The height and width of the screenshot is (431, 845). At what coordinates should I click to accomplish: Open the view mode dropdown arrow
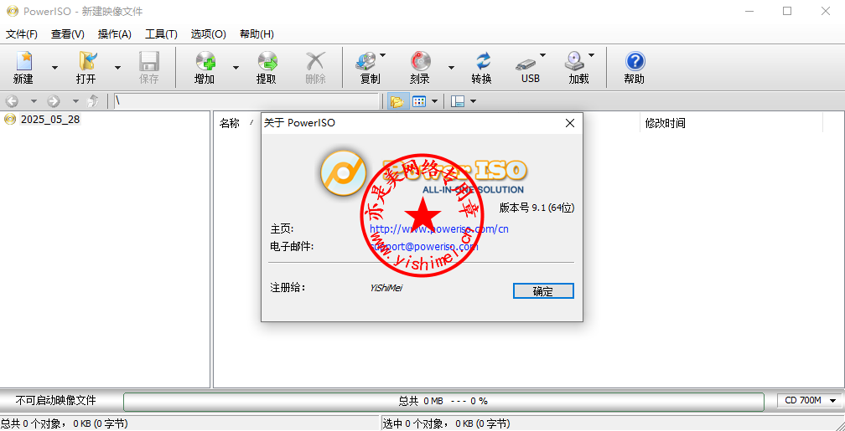pyautogui.click(x=434, y=101)
